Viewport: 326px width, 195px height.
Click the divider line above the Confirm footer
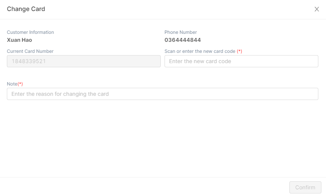tap(162, 177)
